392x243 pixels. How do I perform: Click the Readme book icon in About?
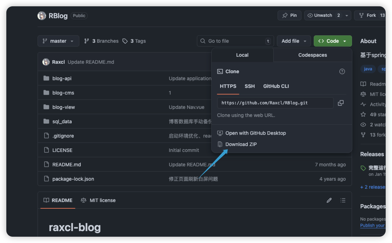click(363, 84)
